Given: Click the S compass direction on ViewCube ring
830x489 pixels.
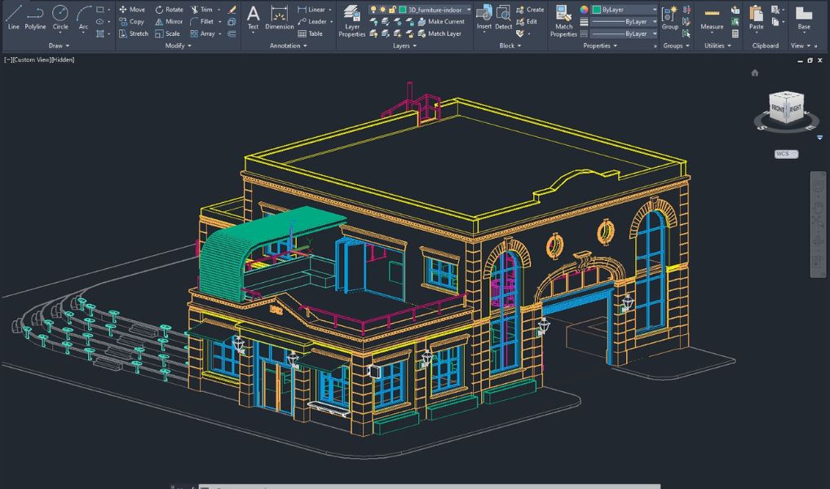Looking at the screenshot, I should click(762, 127).
